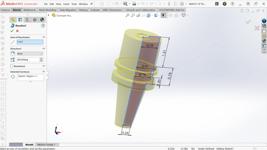Viewport: 267px width, 150px height.
Task: Switch to the Features tab
Action: click(x=6, y=10)
